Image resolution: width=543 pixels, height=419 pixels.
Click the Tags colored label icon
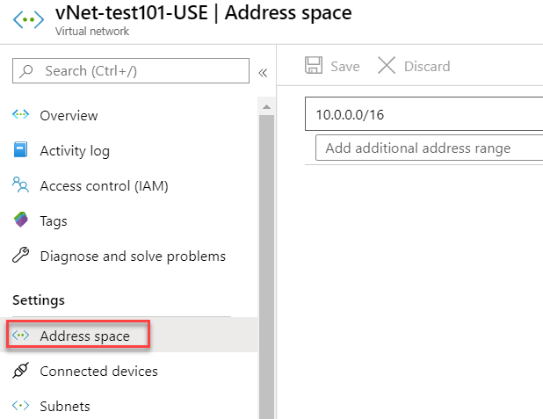click(x=21, y=220)
